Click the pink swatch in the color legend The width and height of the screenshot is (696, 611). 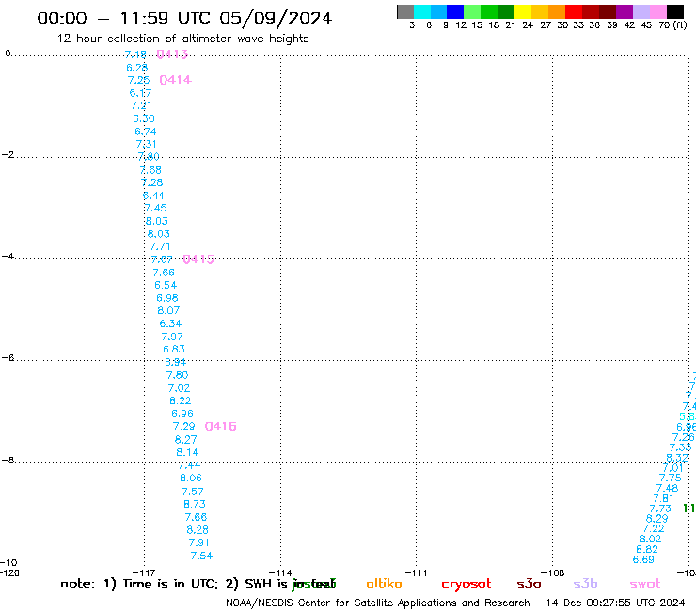pyautogui.click(x=658, y=11)
